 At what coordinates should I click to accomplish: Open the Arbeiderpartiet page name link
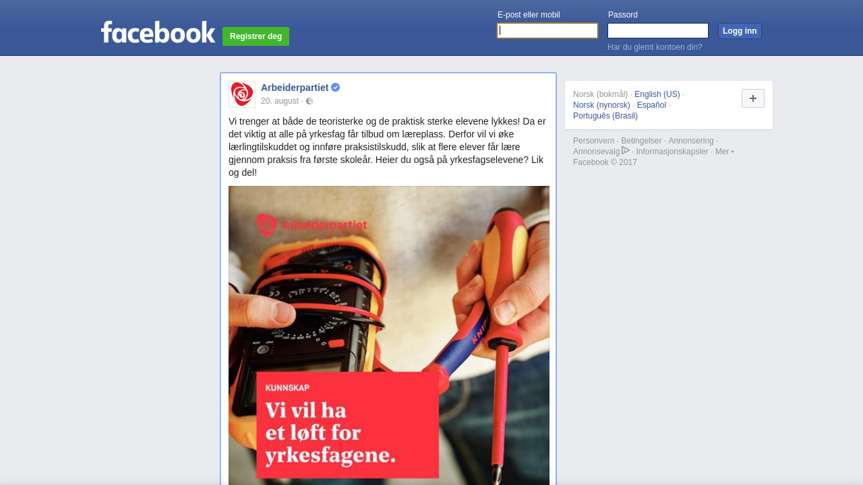click(x=295, y=88)
